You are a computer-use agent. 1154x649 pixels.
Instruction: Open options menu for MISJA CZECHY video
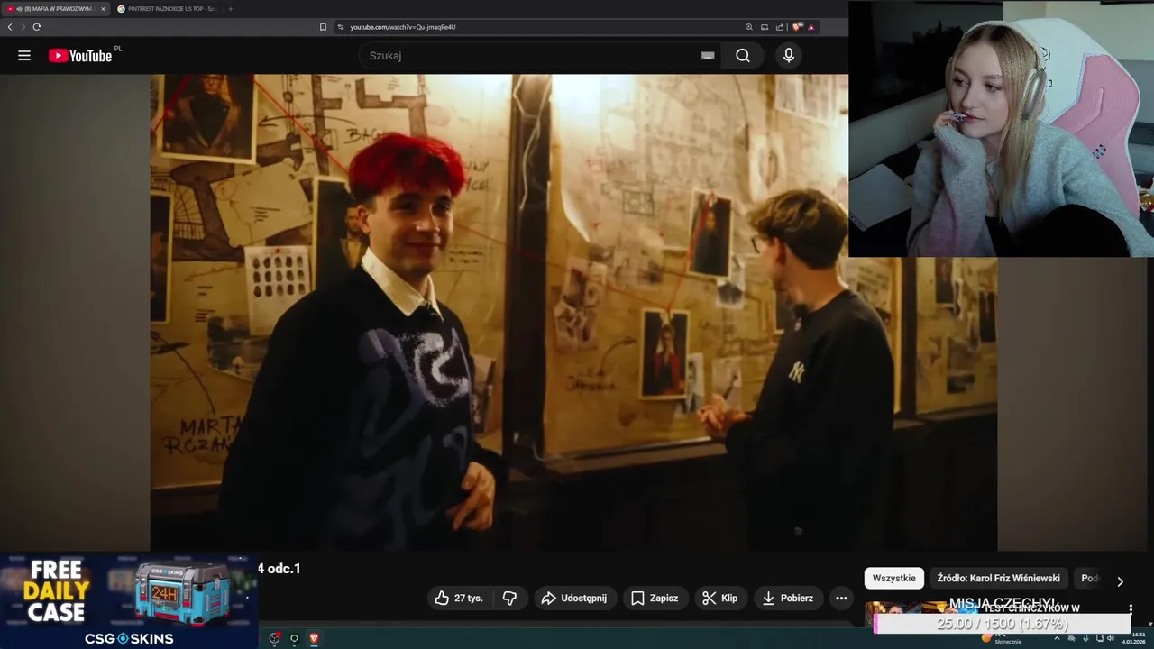(x=1131, y=608)
